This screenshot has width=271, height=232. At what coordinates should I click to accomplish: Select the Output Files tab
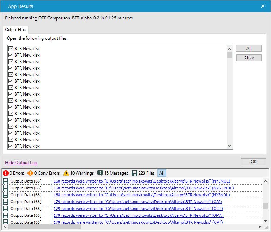coord(16,30)
